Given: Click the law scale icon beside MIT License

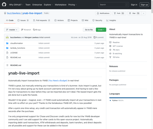Looking at the screenshot, I should (110, 46).
